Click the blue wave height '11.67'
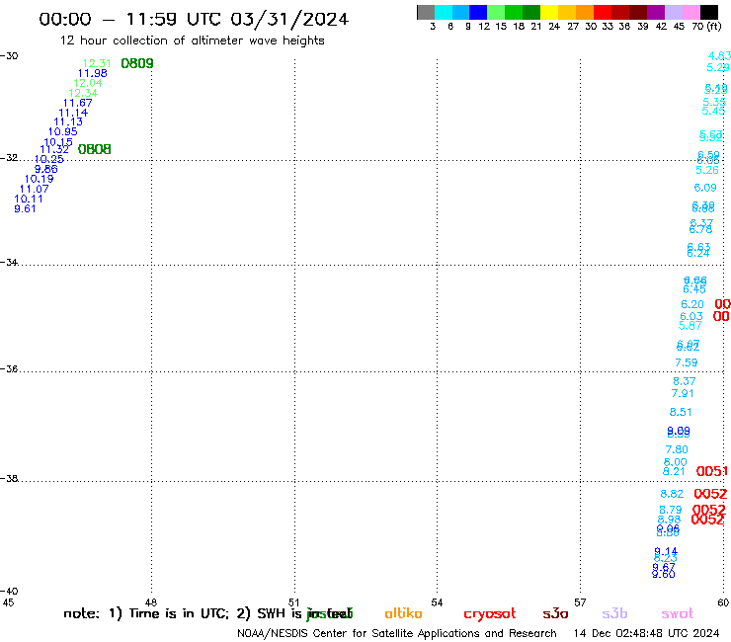Screen dimensions: 731x642 point(78,103)
